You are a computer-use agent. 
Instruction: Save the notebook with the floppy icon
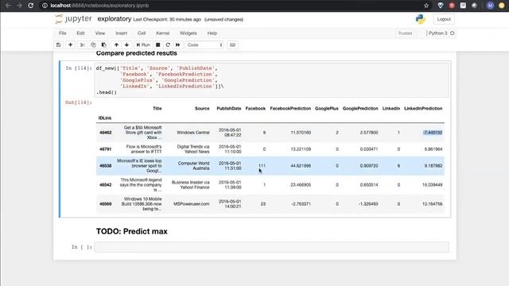click(58, 44)
